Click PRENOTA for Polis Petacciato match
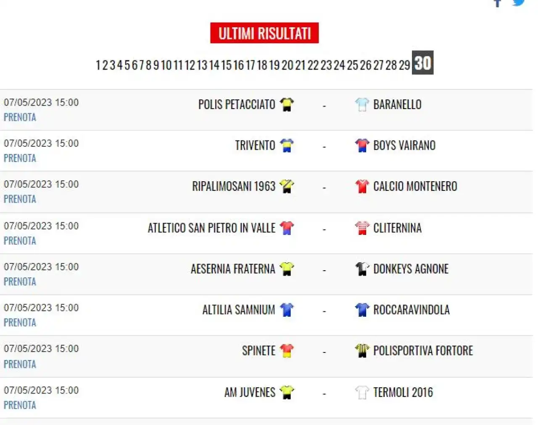 (20, 117)
